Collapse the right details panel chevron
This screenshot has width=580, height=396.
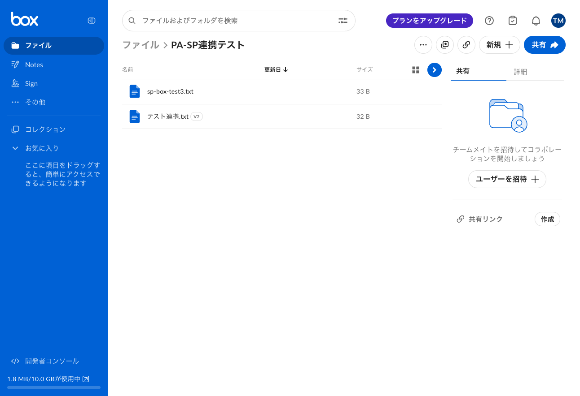click(x=435, y=70)
